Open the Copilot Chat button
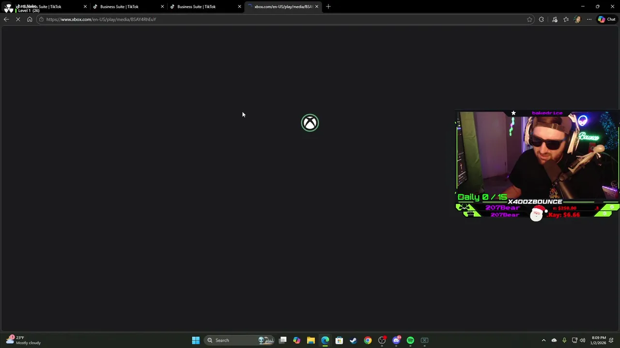The image size is (620, 348). point(606,19)
